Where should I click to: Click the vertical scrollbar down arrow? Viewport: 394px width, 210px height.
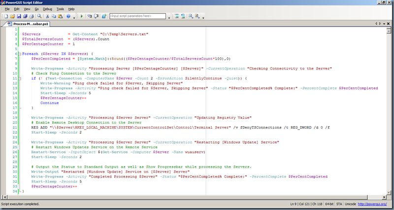pyautogui.click(x=389, y=192)
